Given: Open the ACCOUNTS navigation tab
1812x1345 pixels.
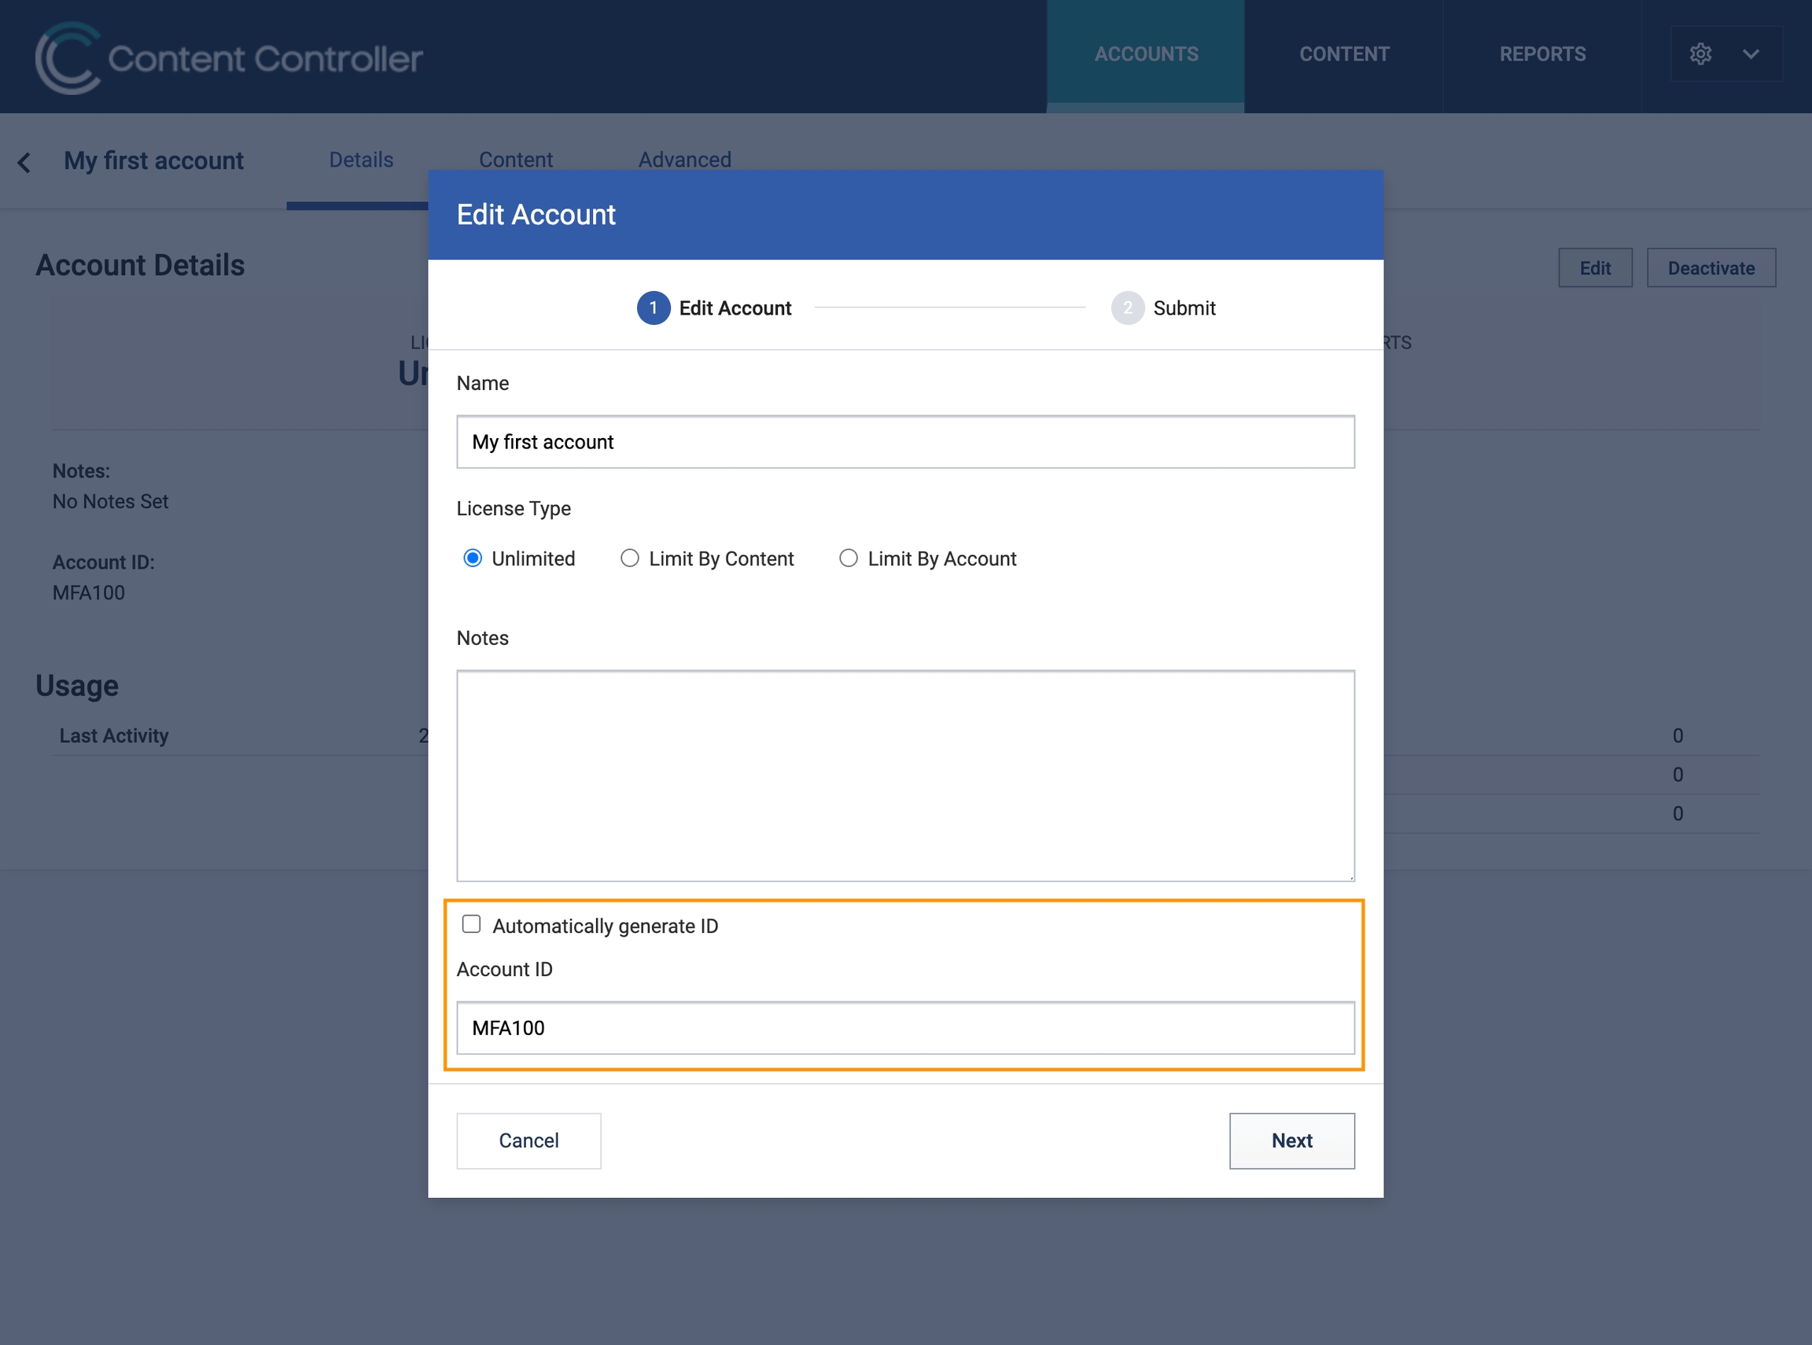Looking at the screenshot, I should coord(1145,54).
